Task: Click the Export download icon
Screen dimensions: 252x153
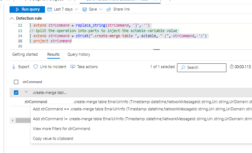Action: pyautogui.click(x=14, y=67)
